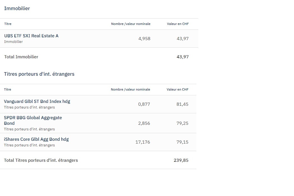Click the bold 43,97 Total Immobilier value

coord(183,57)
